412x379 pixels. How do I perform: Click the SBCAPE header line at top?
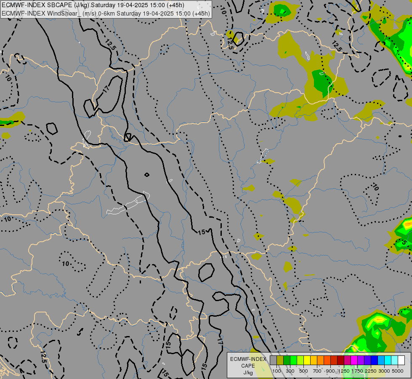click(93, 5)
